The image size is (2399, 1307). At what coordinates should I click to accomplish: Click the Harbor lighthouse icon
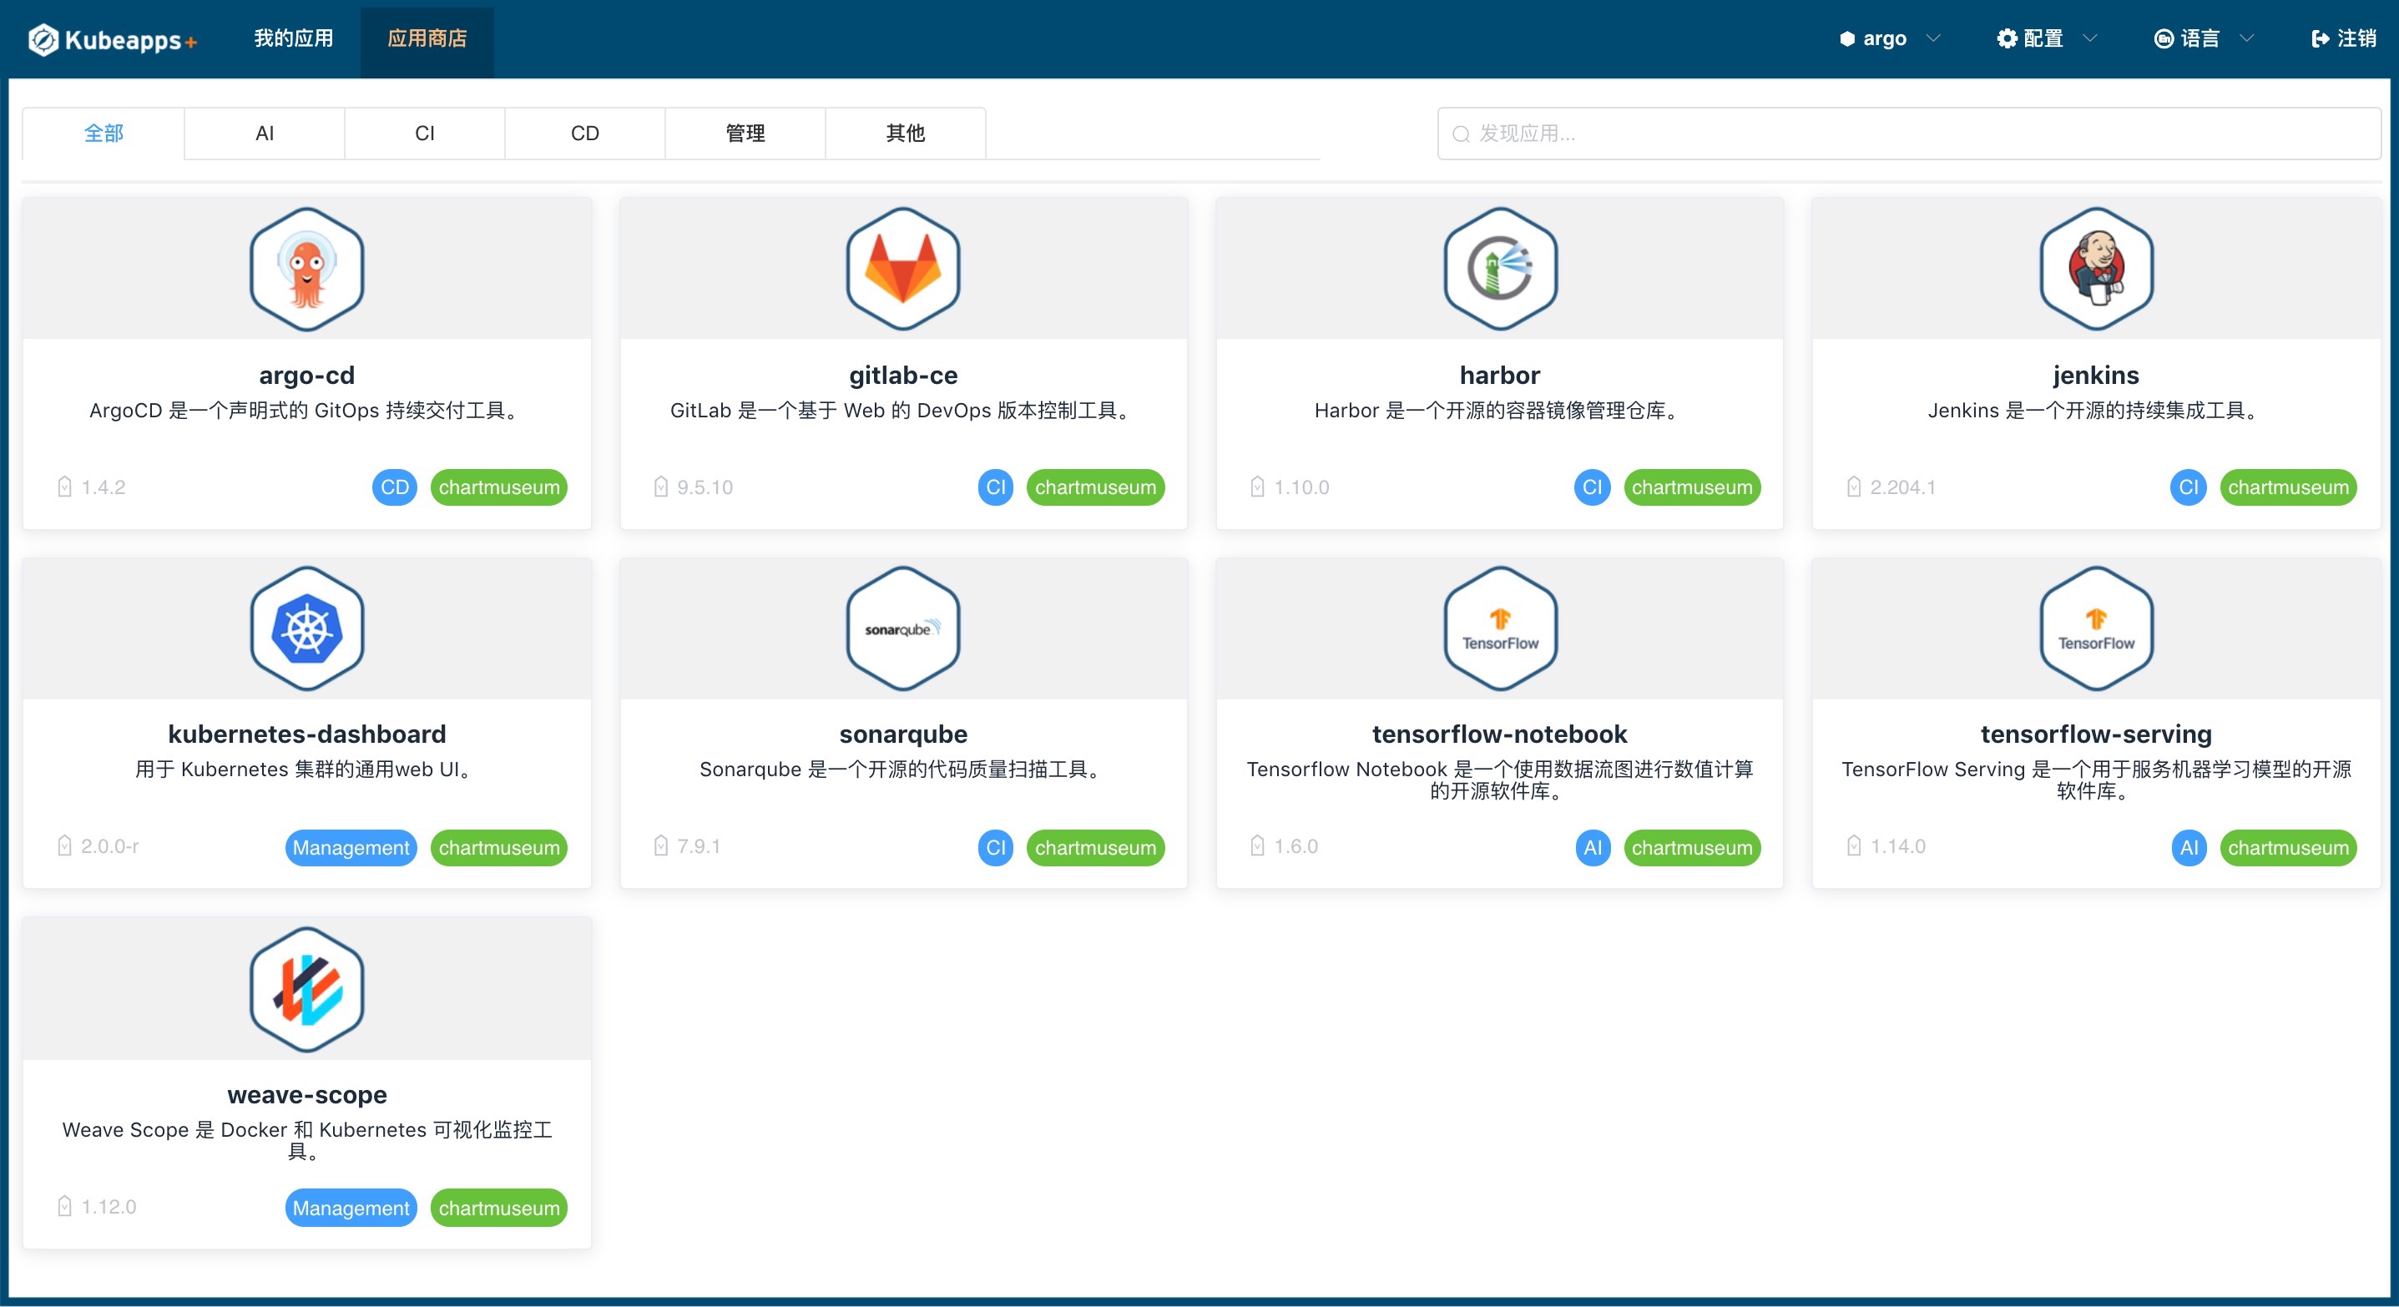1499,268
